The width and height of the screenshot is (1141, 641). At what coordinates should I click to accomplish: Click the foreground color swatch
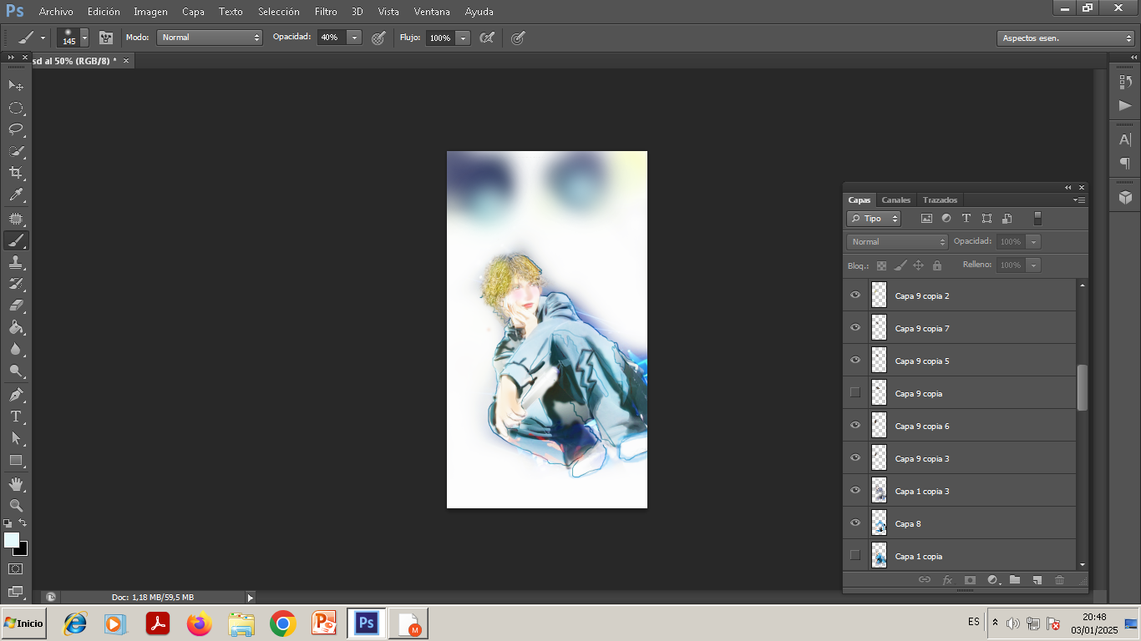11,540
